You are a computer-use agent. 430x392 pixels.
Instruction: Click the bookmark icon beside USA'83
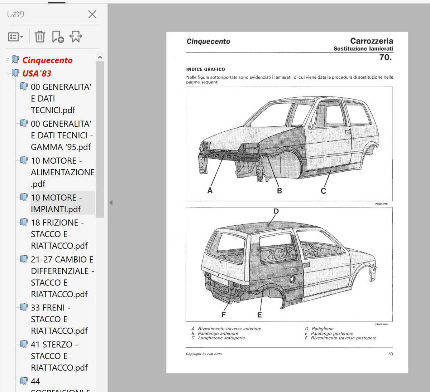coord(15,73)
